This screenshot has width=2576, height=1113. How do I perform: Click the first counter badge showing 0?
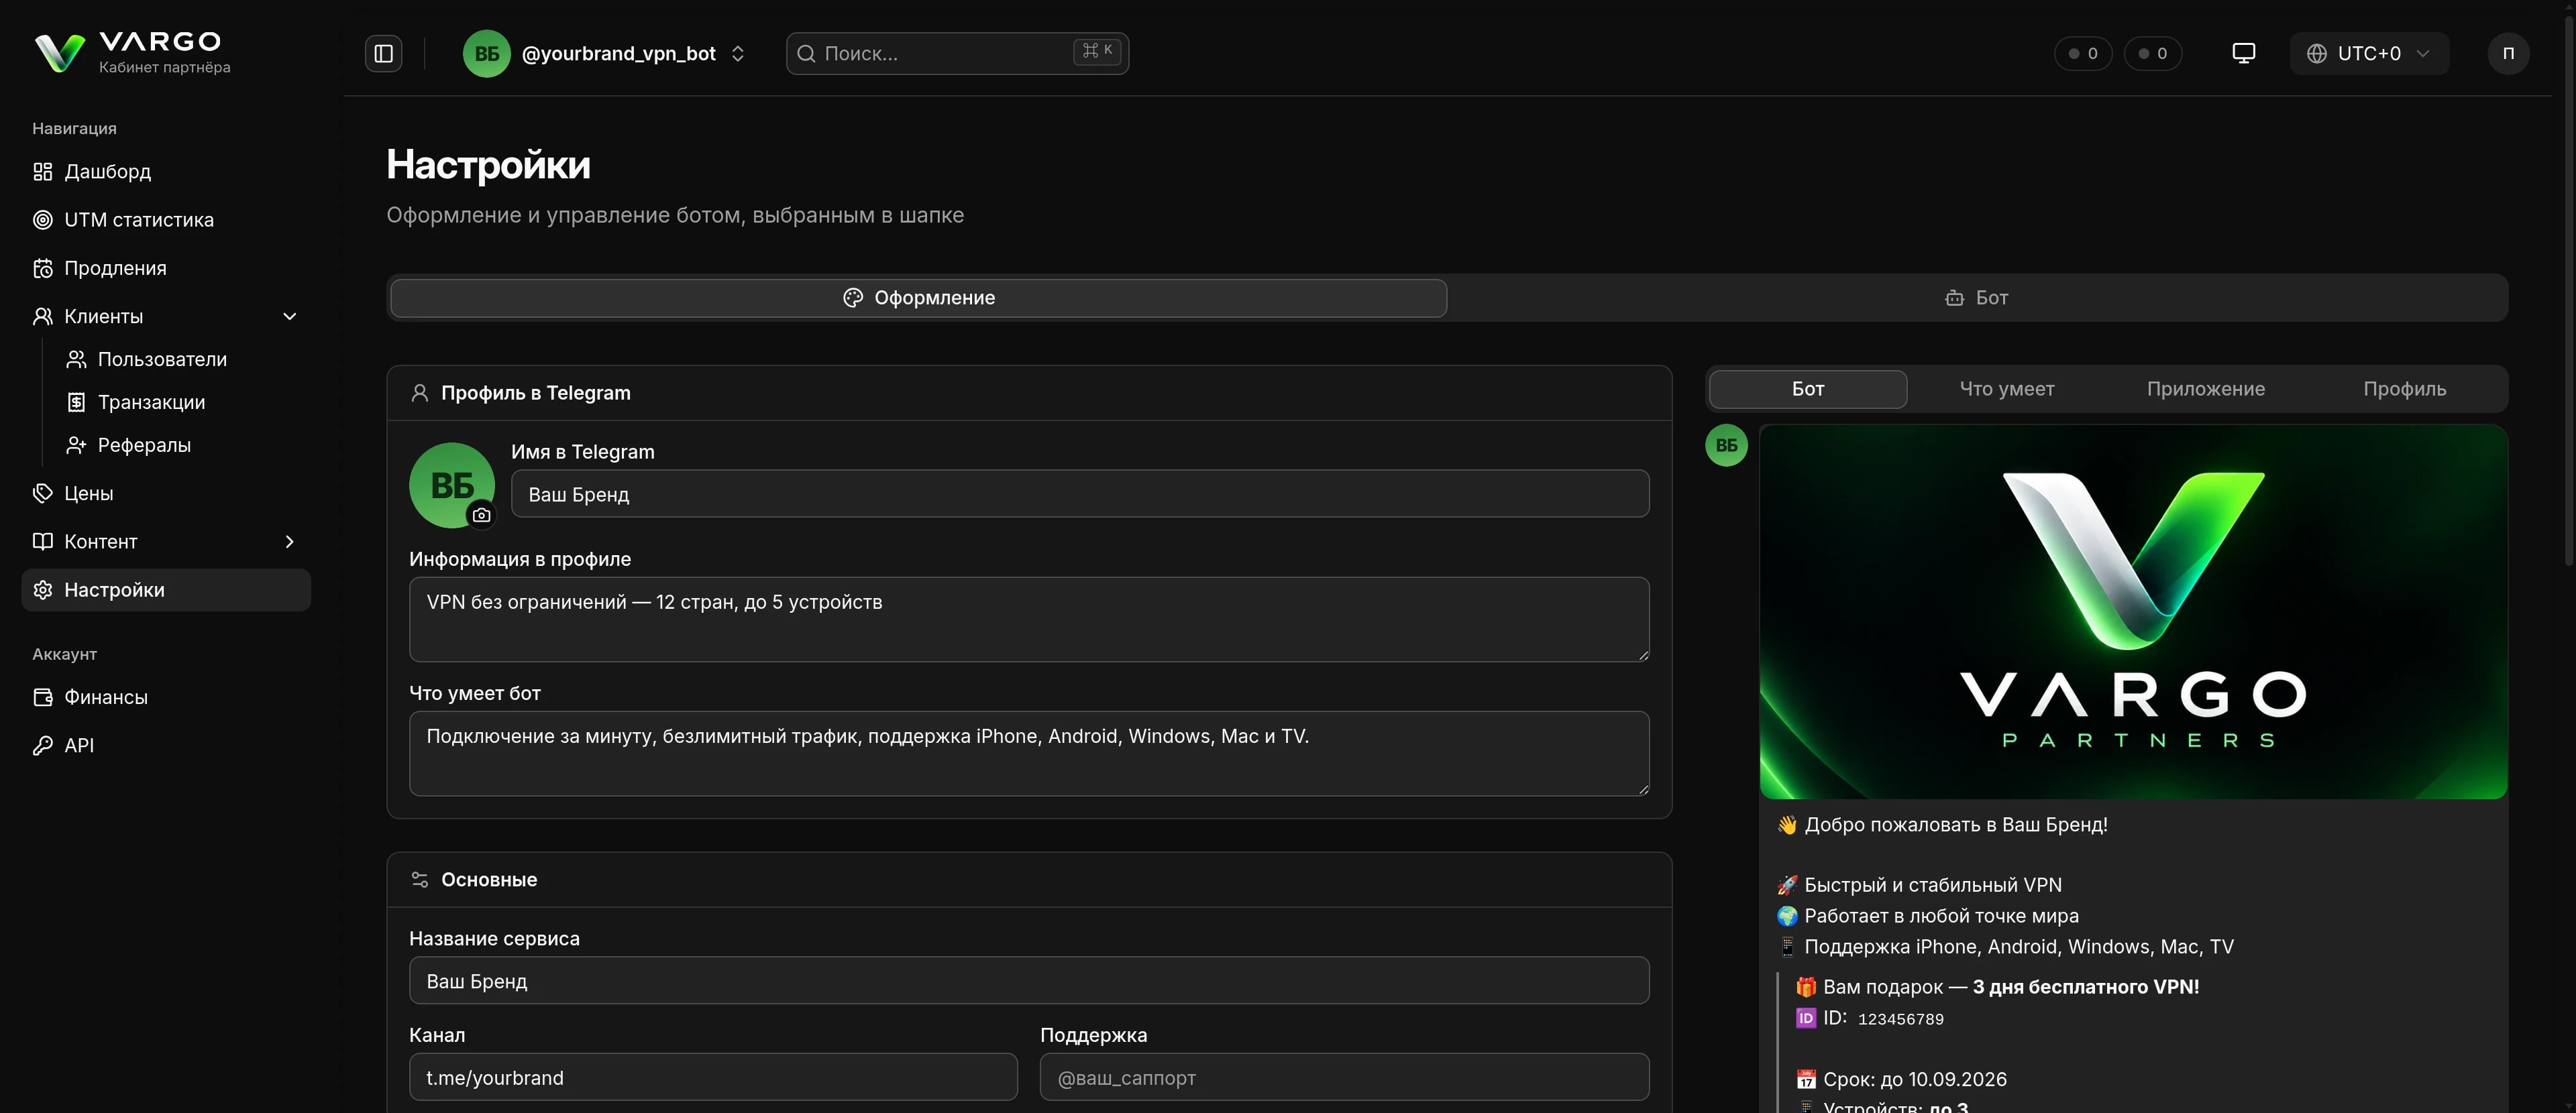coord(2083,53)
